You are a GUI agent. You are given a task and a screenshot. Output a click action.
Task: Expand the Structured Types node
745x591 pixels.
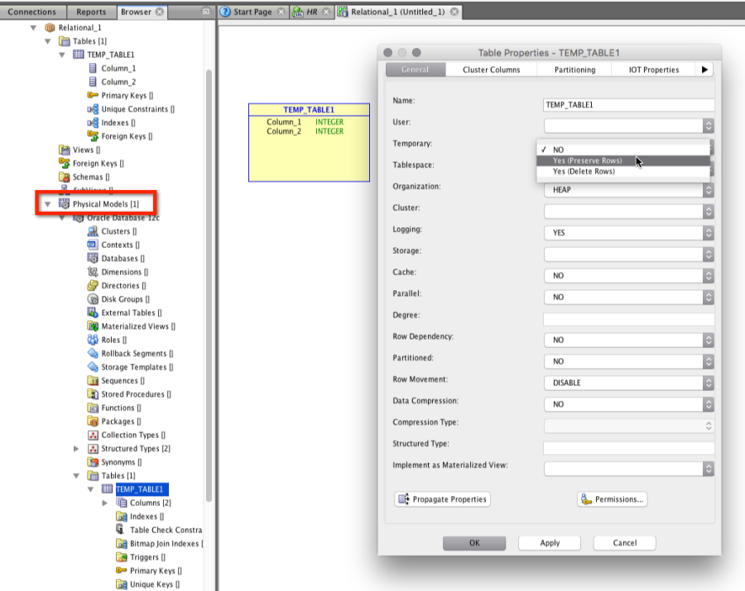(77, 449)
